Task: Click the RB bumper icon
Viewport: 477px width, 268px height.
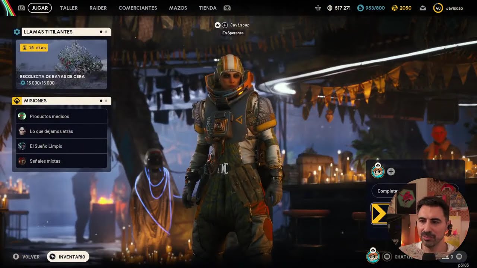Action: (x=227, y=8)
